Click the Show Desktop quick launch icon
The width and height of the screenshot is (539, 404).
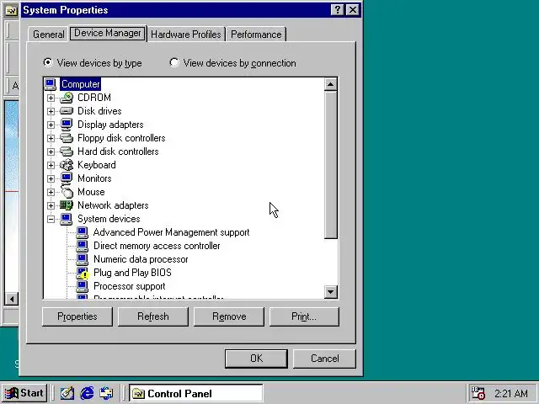pyautogui.click(x=67, y=393)
